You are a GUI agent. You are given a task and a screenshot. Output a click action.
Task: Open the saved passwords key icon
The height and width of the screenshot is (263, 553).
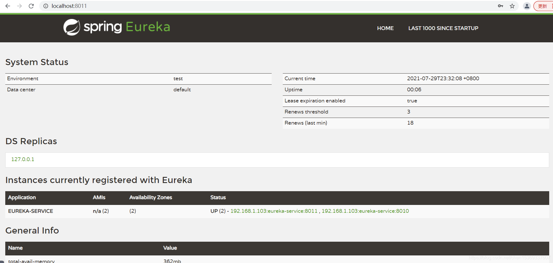(x=500, y=6)
